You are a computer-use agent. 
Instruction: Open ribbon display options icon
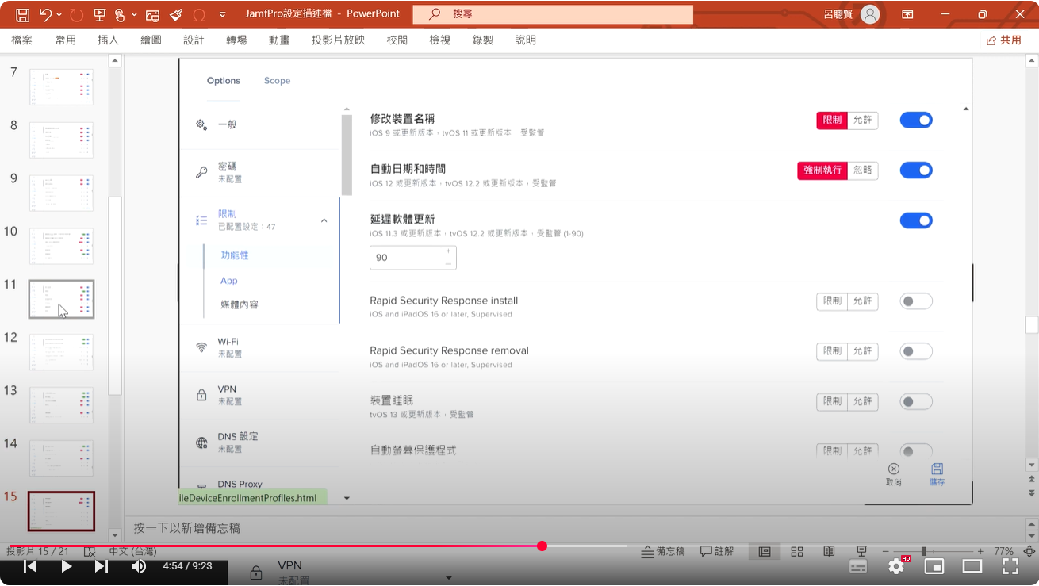907,14
